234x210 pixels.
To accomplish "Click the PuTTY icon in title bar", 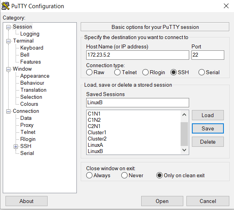I will [x=5, y=6].
